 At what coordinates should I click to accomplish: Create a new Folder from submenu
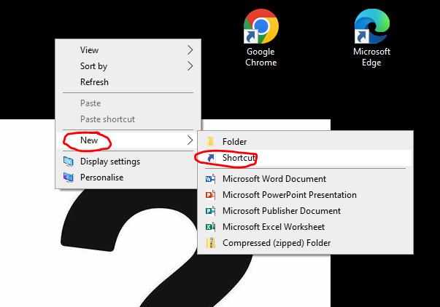coord(305,142)
